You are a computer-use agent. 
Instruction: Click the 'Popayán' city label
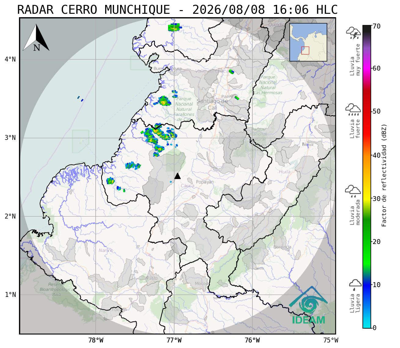coord(205,182)
